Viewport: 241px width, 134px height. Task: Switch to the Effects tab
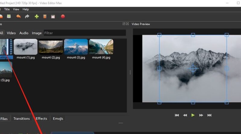[41, 119]
